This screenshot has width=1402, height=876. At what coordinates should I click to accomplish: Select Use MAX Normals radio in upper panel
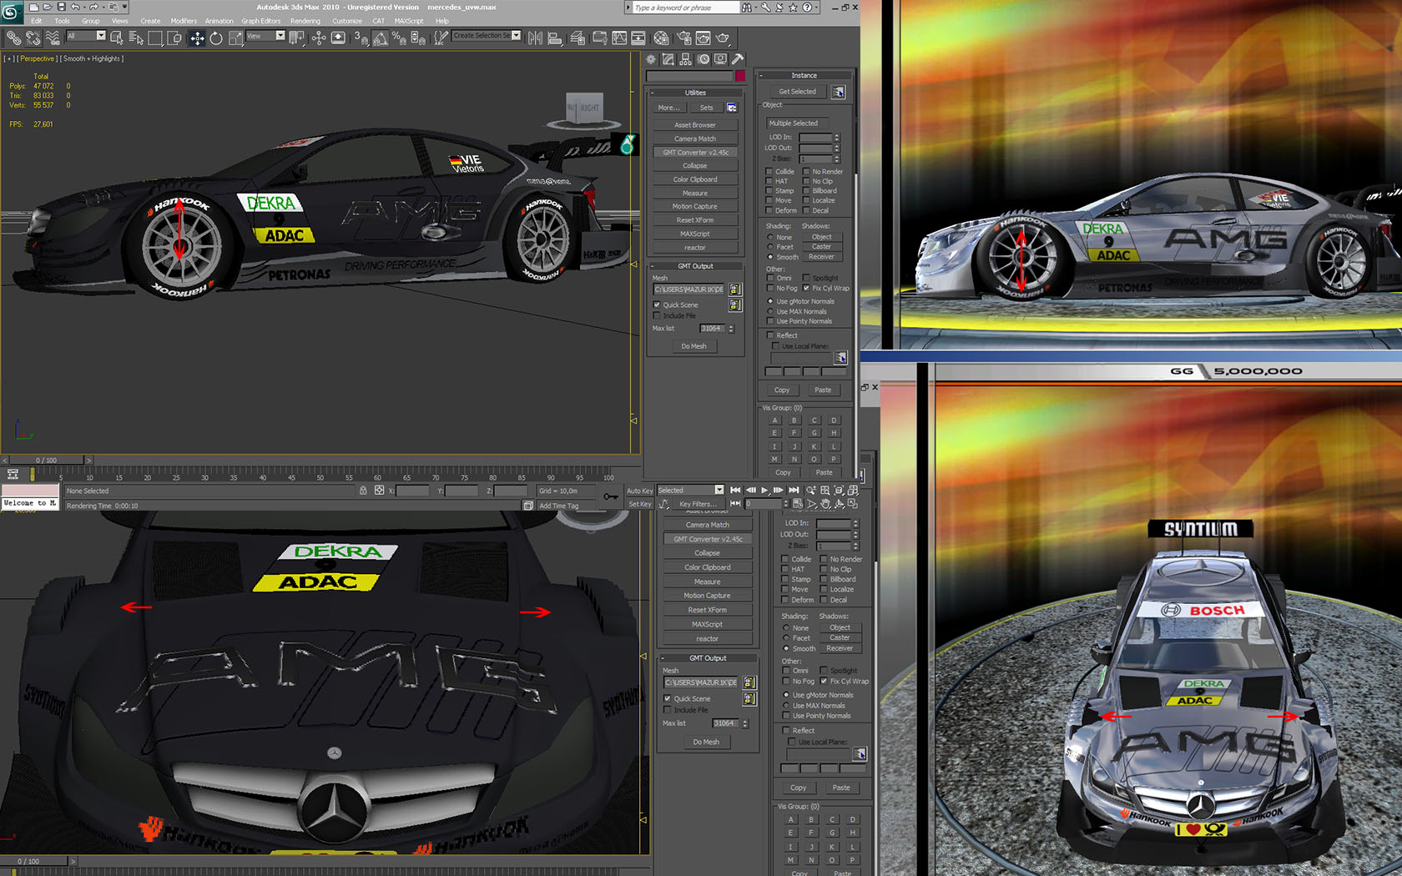point(770,311)
